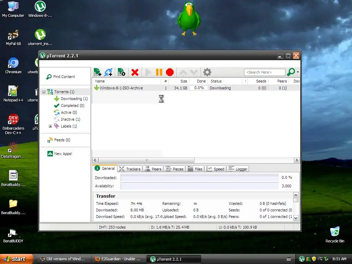Viewport: 352px width, 264px height.
Task: Click the torrent list right scroll arrow
Action: click(297, 160)
